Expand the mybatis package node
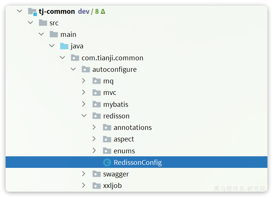The height and width of the screenshot is (198, 273). 84,104
